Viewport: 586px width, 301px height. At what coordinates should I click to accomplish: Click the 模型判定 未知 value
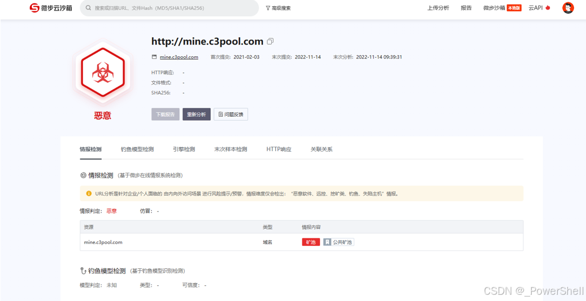(x=112, y=285)
